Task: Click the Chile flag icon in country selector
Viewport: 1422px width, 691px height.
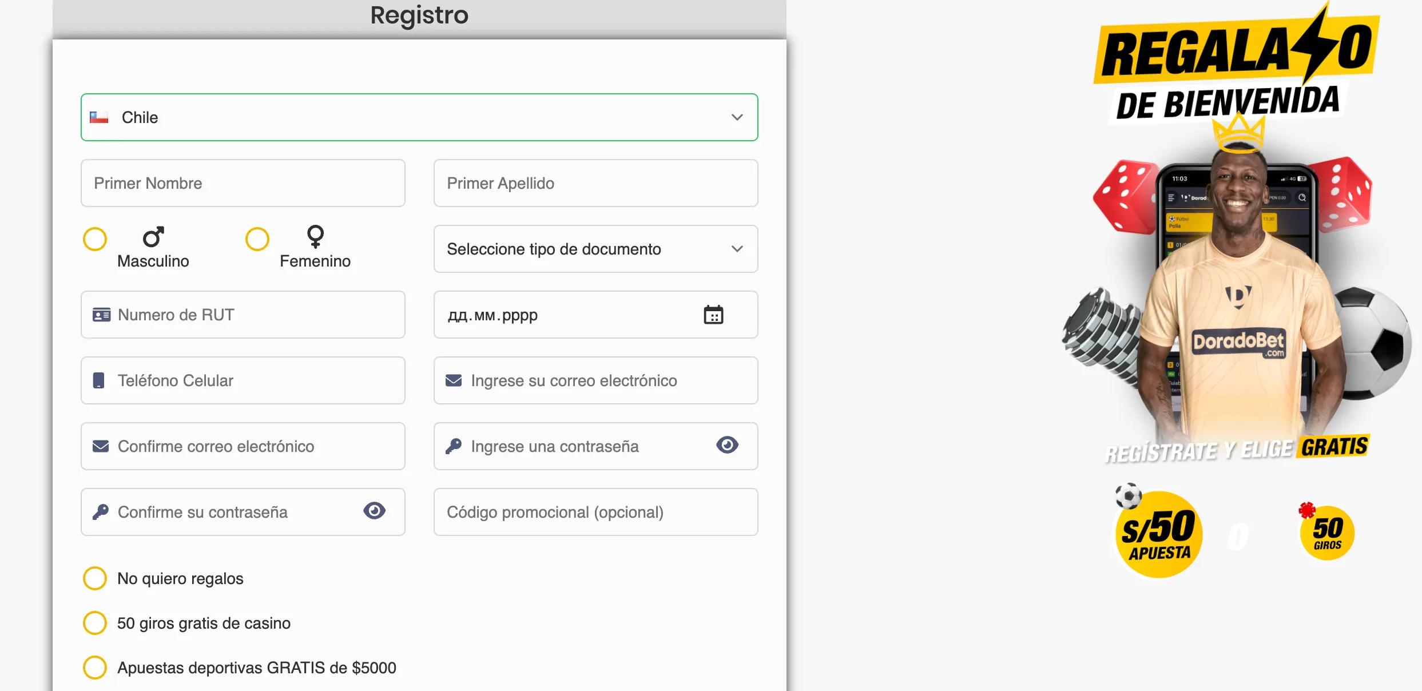Action: 98,117
